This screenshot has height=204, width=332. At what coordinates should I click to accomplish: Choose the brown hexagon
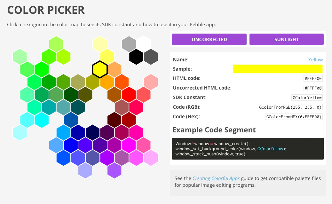click(114, 95)
